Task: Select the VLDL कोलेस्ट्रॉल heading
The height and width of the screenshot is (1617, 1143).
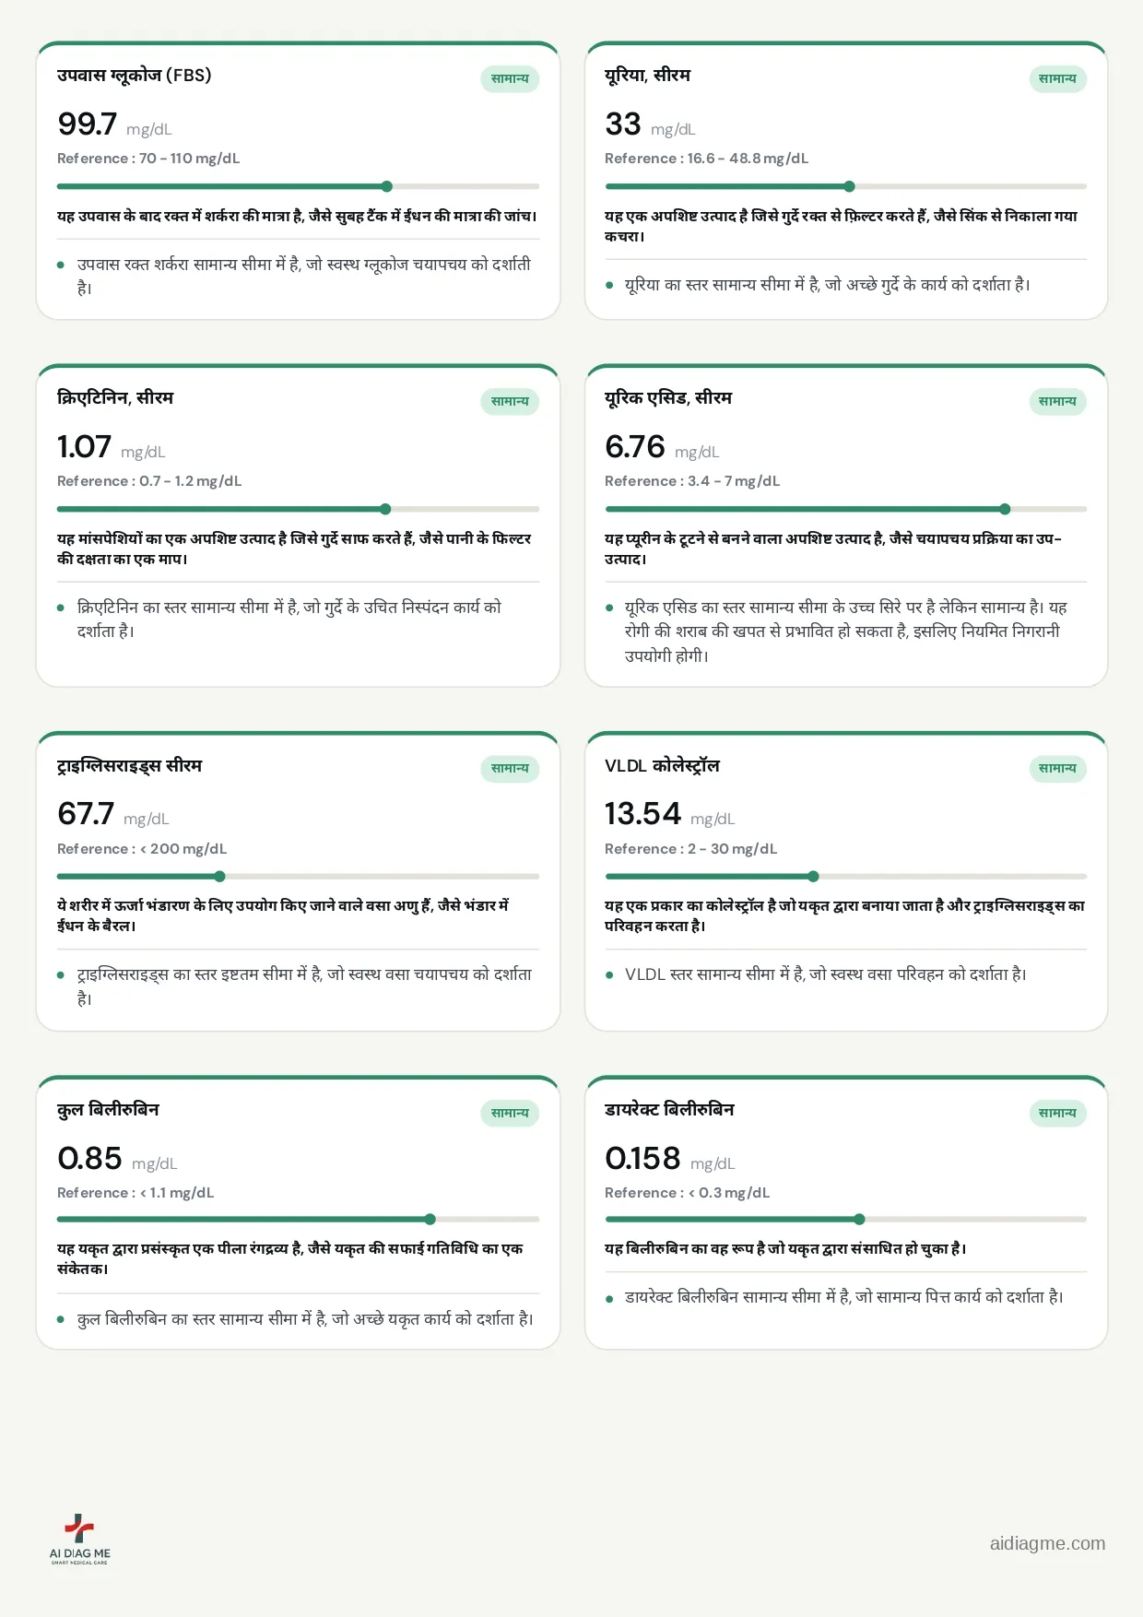Action: pyautogui.click(x=662, y=766)
